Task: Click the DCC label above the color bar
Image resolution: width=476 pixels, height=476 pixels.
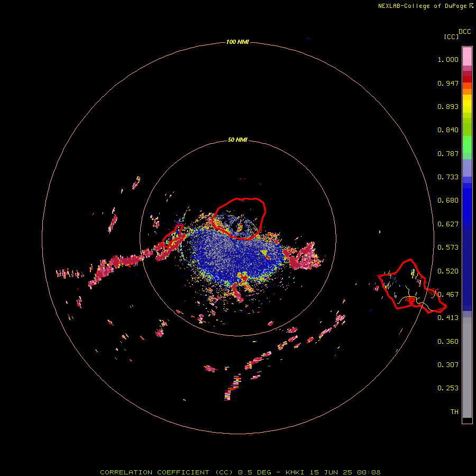Action: (464, 32)
